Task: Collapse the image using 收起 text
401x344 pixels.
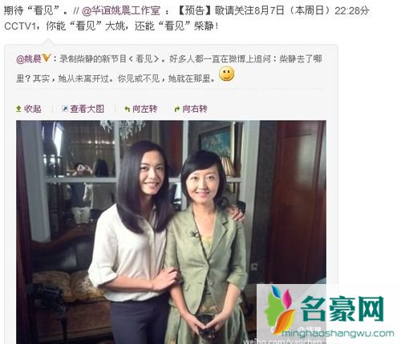Action: tap(33, 109)
